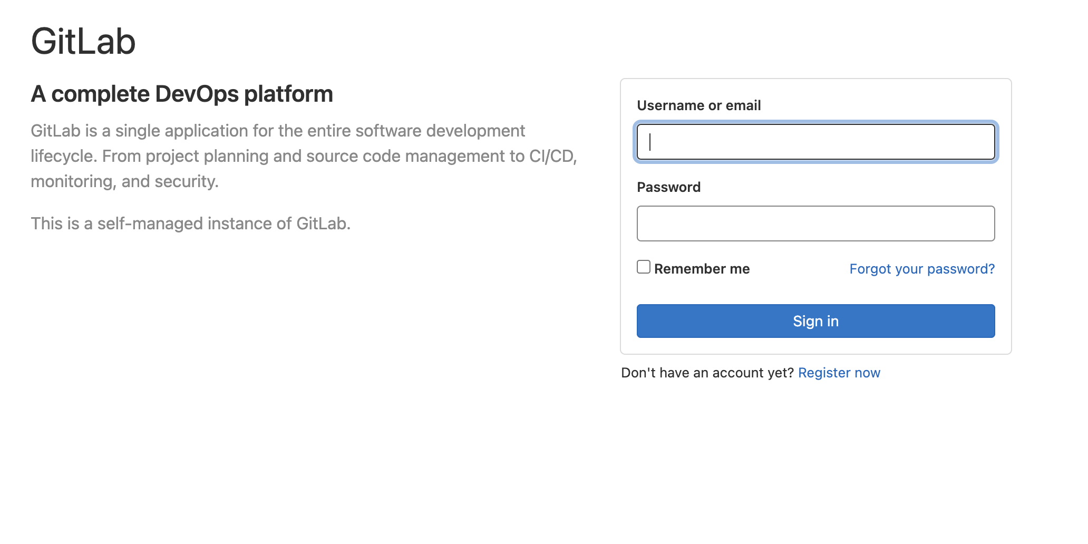Open the Forgot your password? link
This screenshot has height=544, width=1088.
click(921, 269)
